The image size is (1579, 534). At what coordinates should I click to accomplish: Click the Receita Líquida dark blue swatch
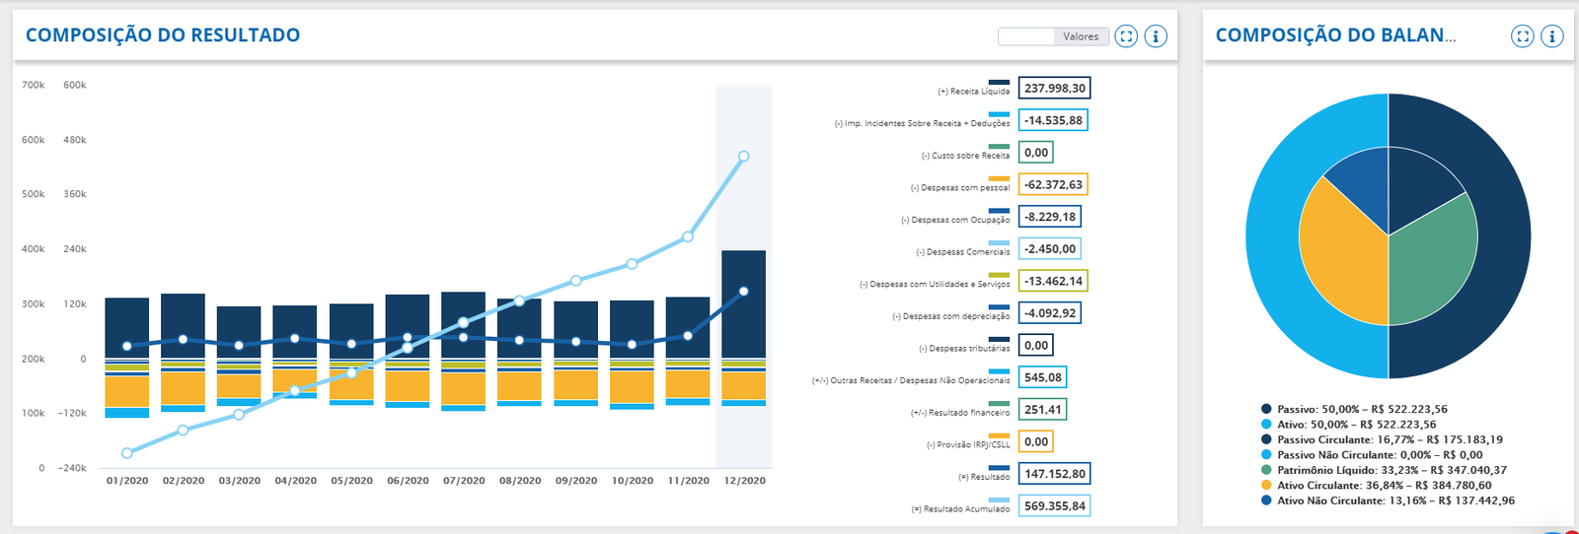(999, 83)
